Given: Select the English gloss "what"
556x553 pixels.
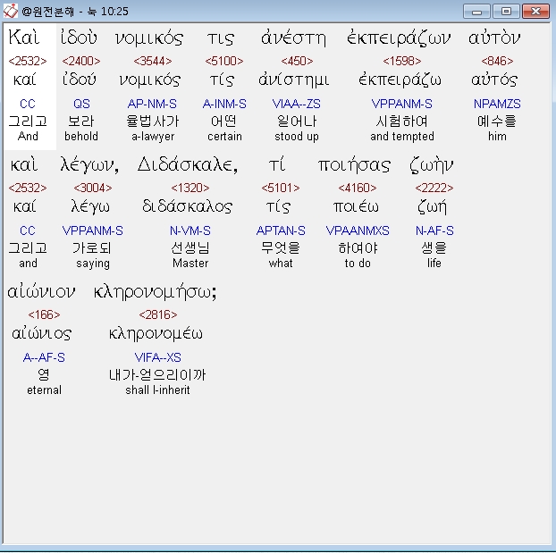Looking at the screenshot, I should tap(281, 263).
